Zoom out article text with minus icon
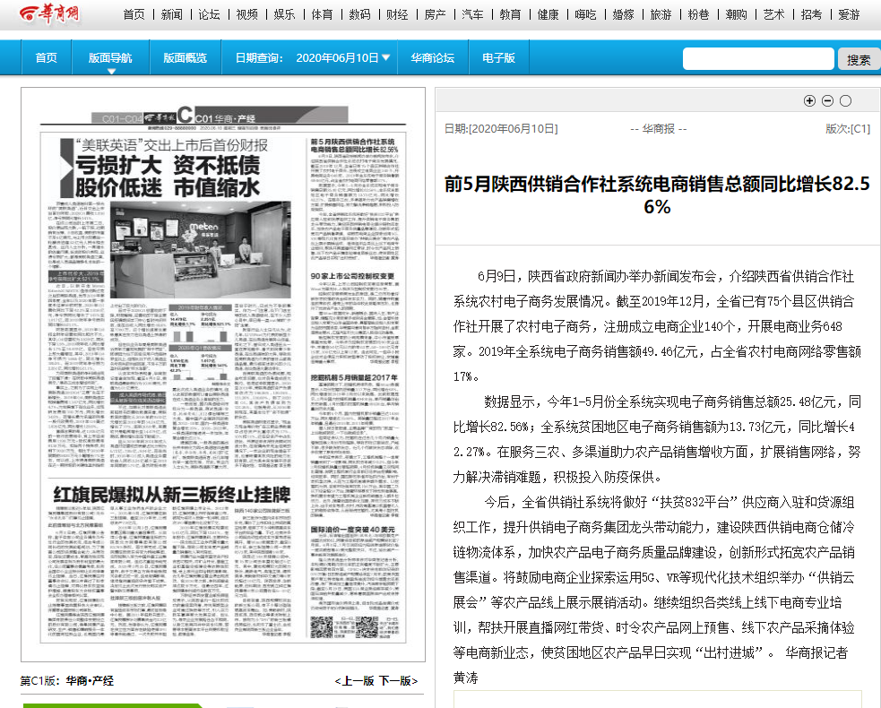881x708 pixels. click(x=827, y=100)
